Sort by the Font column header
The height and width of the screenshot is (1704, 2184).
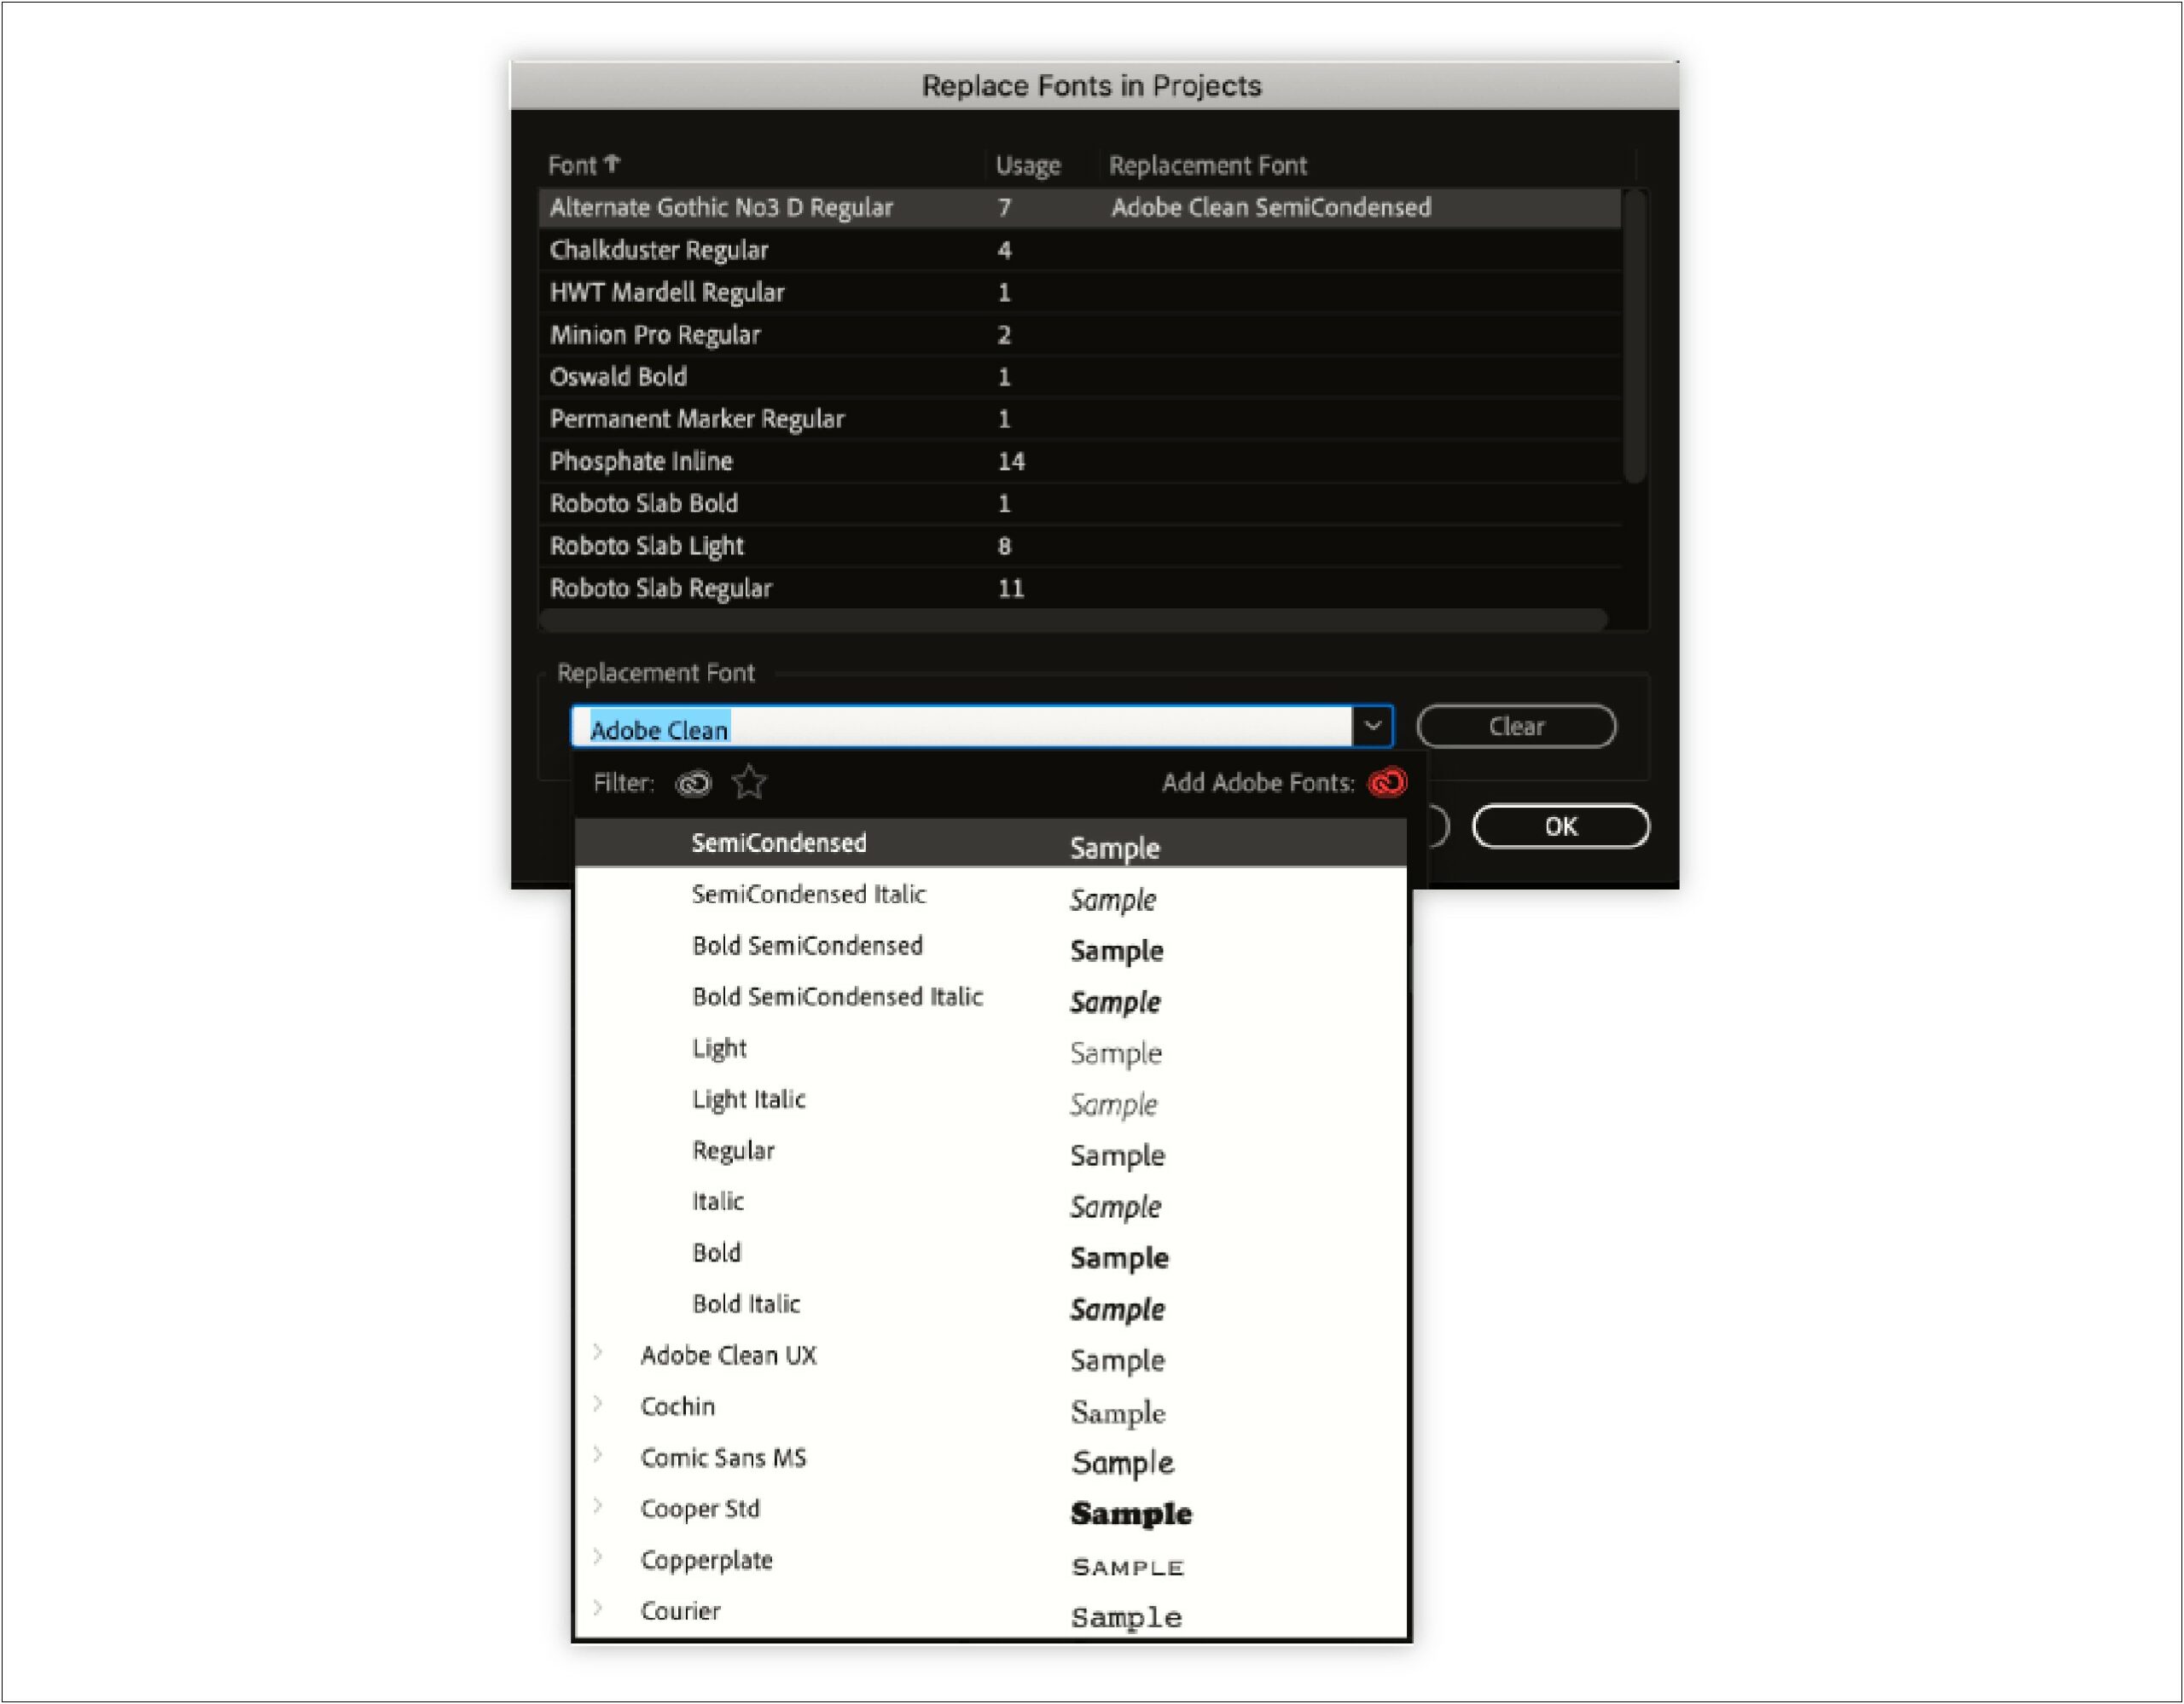click(x=584, y=165)
